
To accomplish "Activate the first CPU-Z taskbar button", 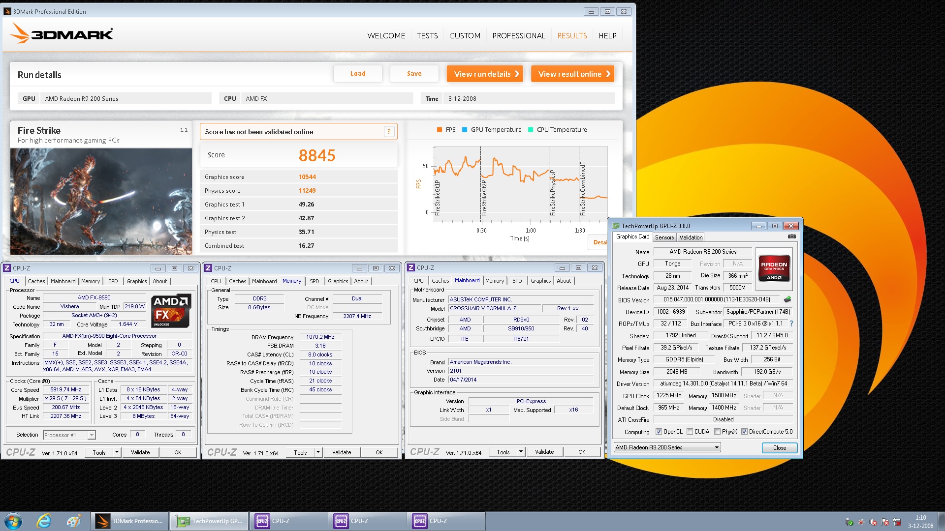I will [x=289, y=521].
